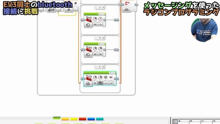The width and height of the screenshot is (220, 124).
Task: Open the messaging block mode selector
Action: (52, 10)
